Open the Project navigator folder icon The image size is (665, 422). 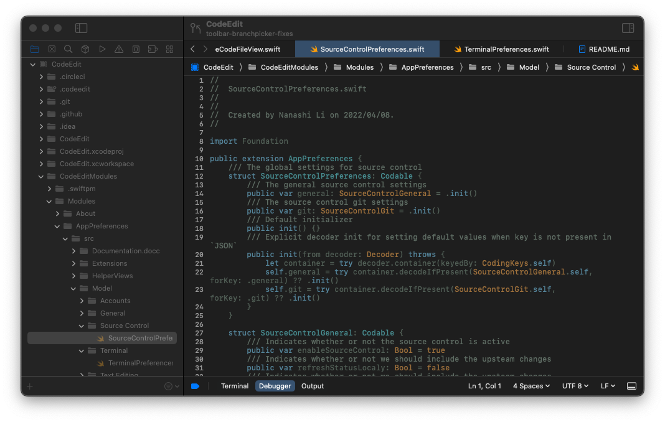tap(34, 49)
